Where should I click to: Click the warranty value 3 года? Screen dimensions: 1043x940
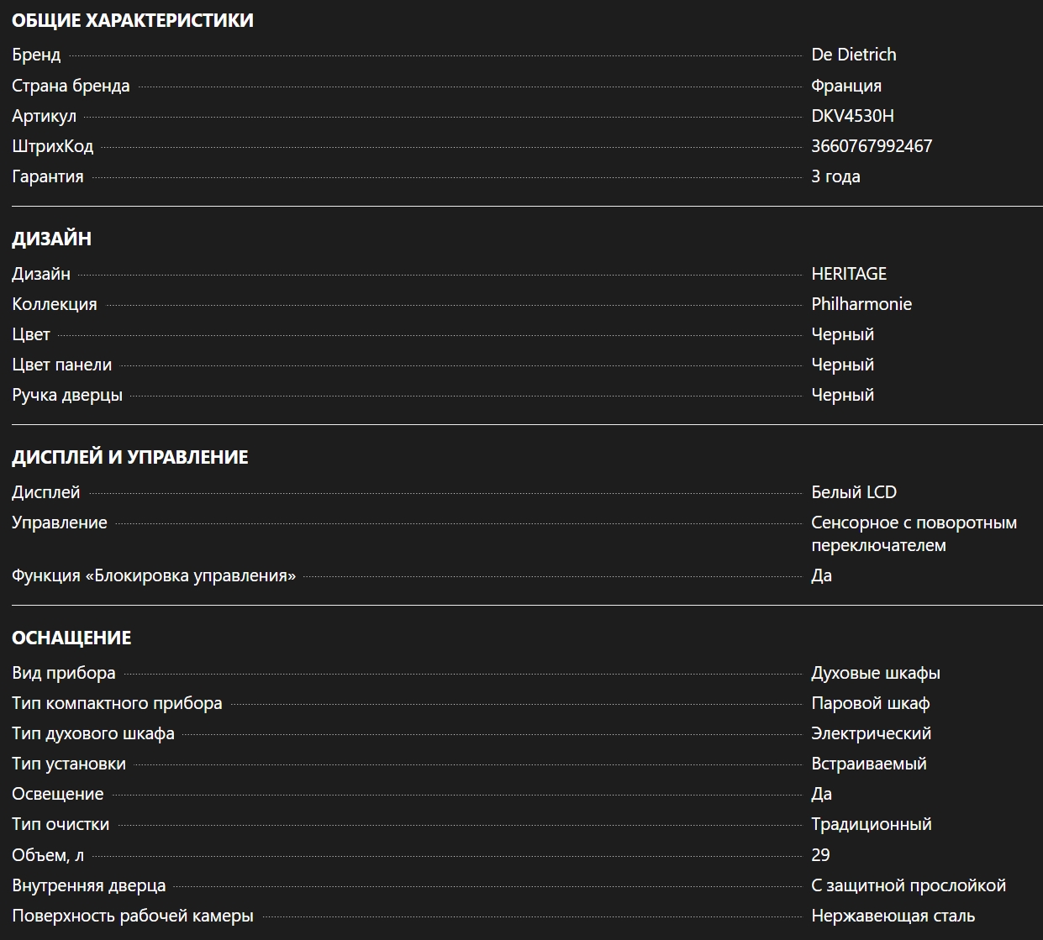point(835,176)
